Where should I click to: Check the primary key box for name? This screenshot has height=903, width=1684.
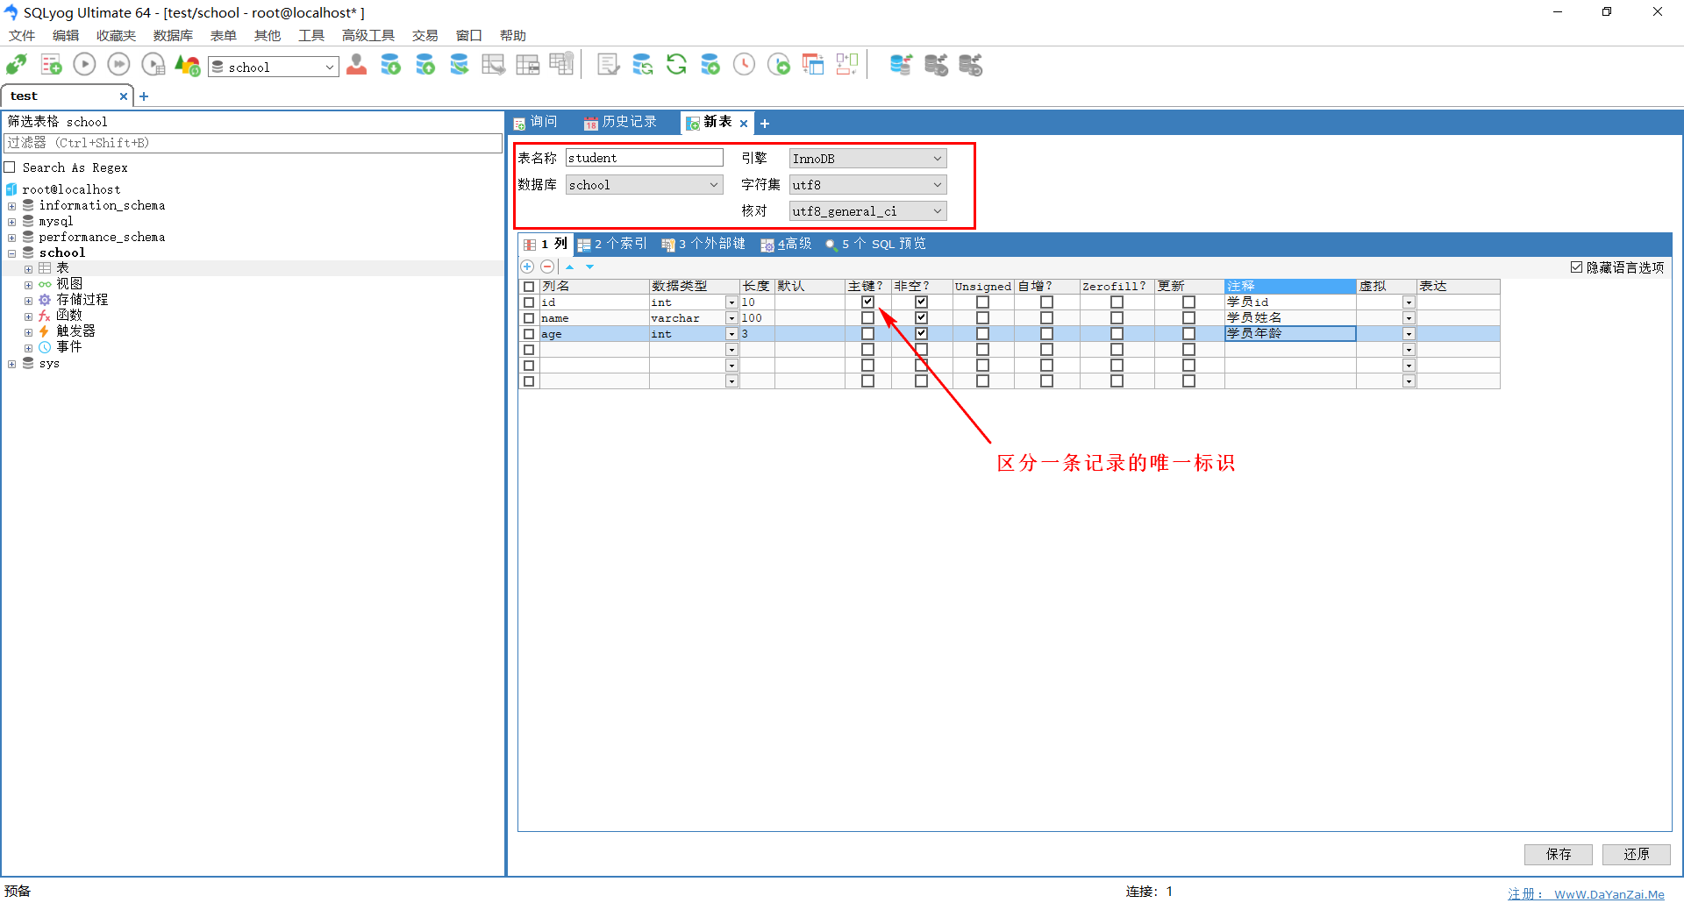[x=867, y=318]
